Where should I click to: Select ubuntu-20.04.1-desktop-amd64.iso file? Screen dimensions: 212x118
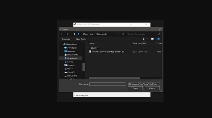(x=108, y=51)
